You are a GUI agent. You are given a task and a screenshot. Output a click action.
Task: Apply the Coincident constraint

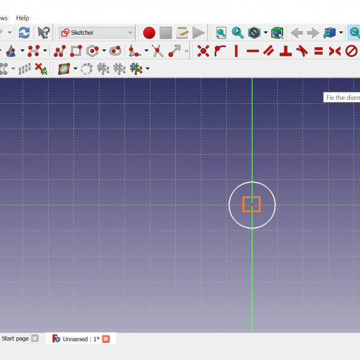click(x=203, y=51)
